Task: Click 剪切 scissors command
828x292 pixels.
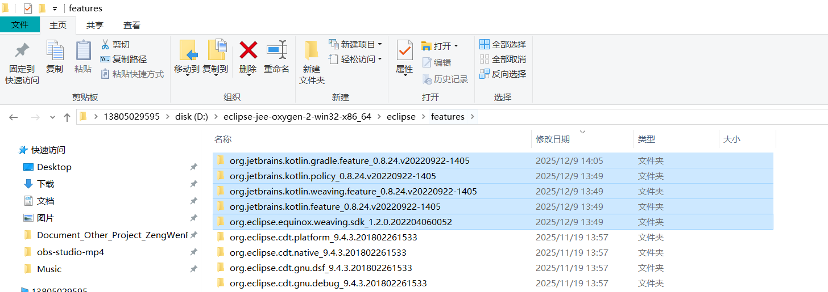Action: 115,44
